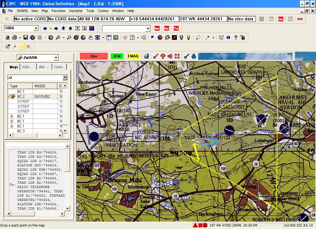Open the JWARN panel dropdown

[x=56, y=58]
